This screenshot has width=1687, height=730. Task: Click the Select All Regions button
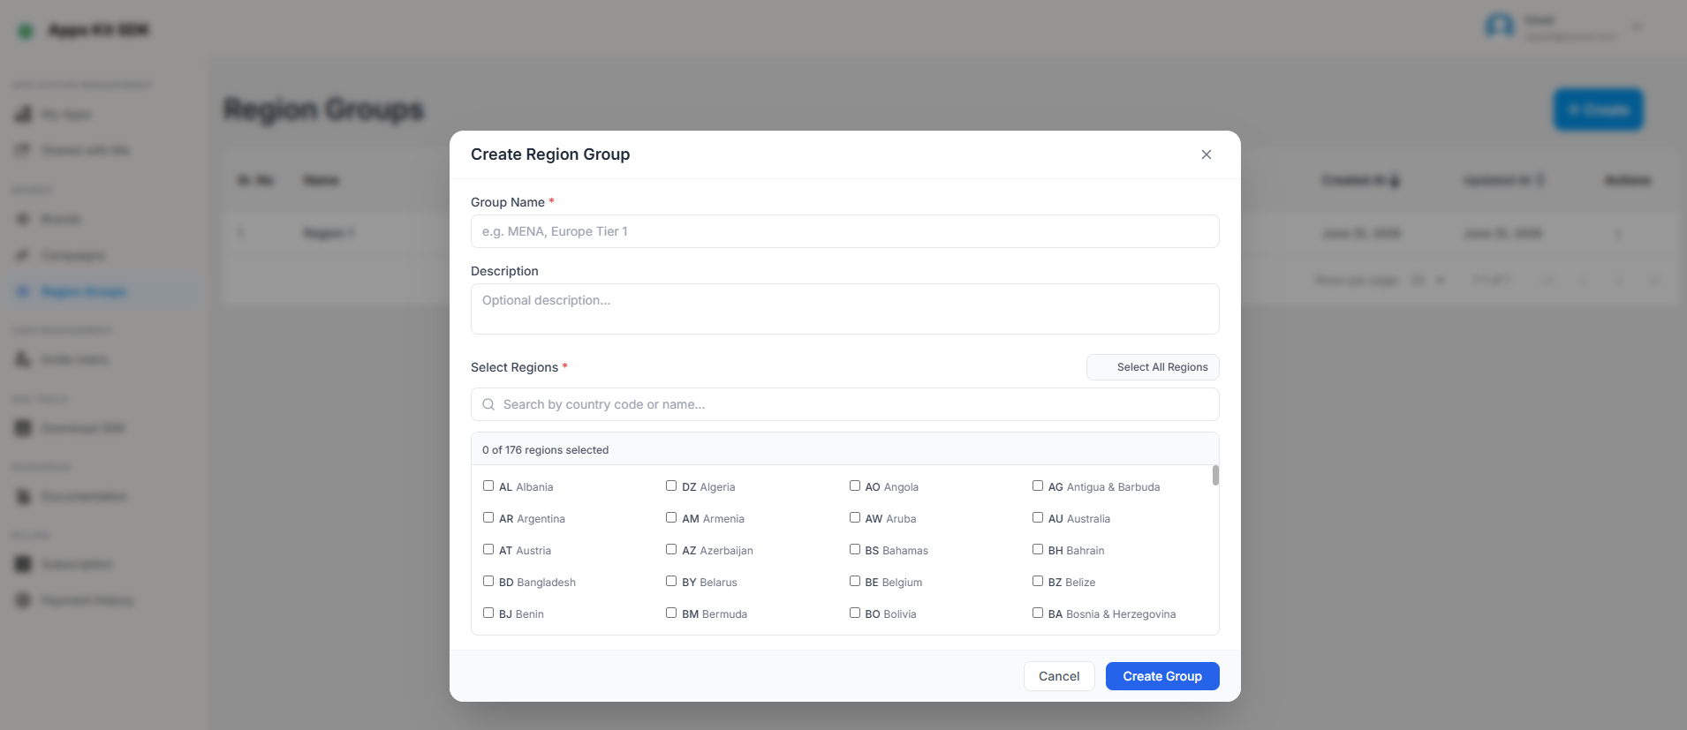pos(1153,367)
